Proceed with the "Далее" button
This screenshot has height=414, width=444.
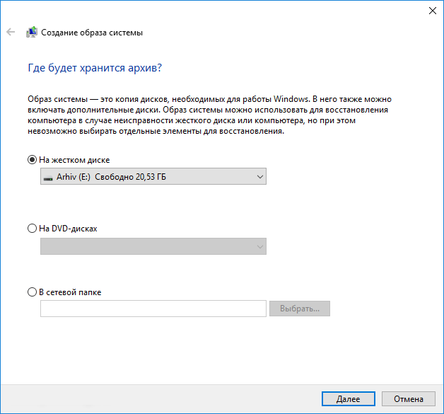pos(348,399)
